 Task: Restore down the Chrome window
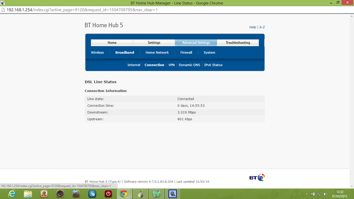338,3
